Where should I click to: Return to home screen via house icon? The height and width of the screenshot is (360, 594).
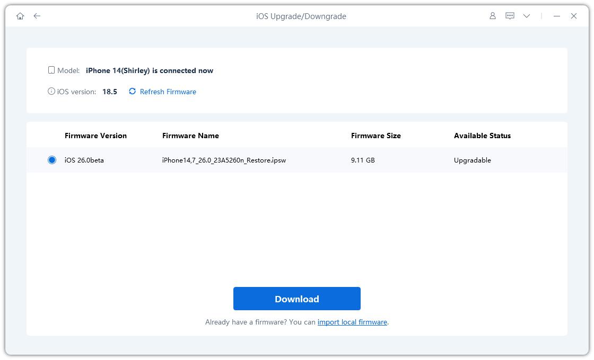20,16
